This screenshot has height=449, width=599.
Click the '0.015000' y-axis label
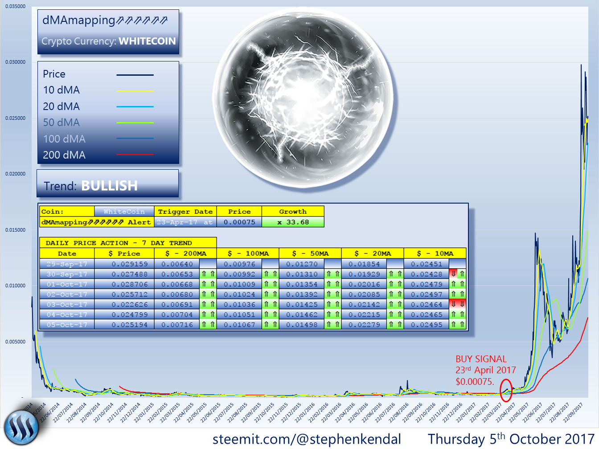pyautogui.click(x=15, y=230)
